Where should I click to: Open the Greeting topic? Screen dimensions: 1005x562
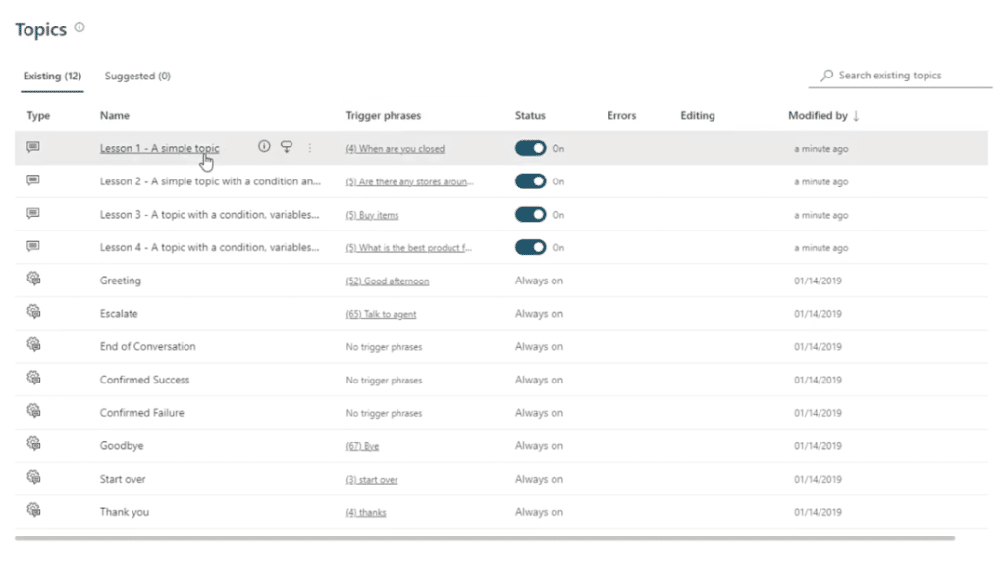point(121,281)
